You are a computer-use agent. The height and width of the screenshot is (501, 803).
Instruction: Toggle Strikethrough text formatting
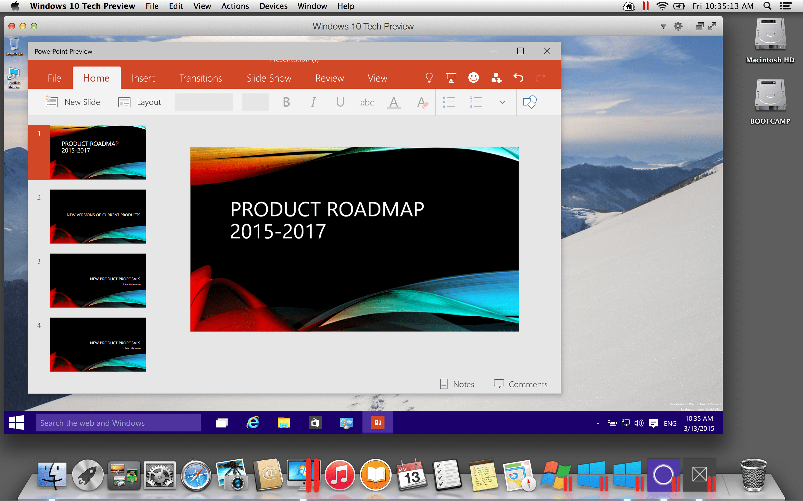coord(367,102)
